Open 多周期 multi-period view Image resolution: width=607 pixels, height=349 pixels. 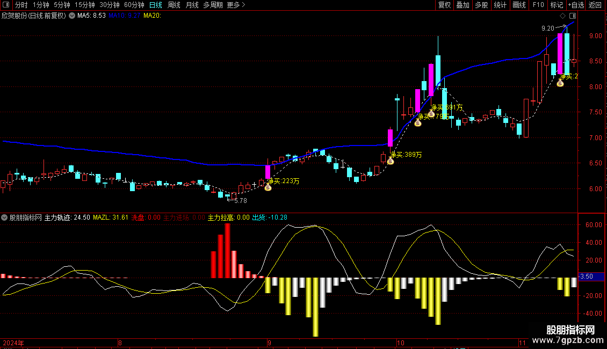213,5
